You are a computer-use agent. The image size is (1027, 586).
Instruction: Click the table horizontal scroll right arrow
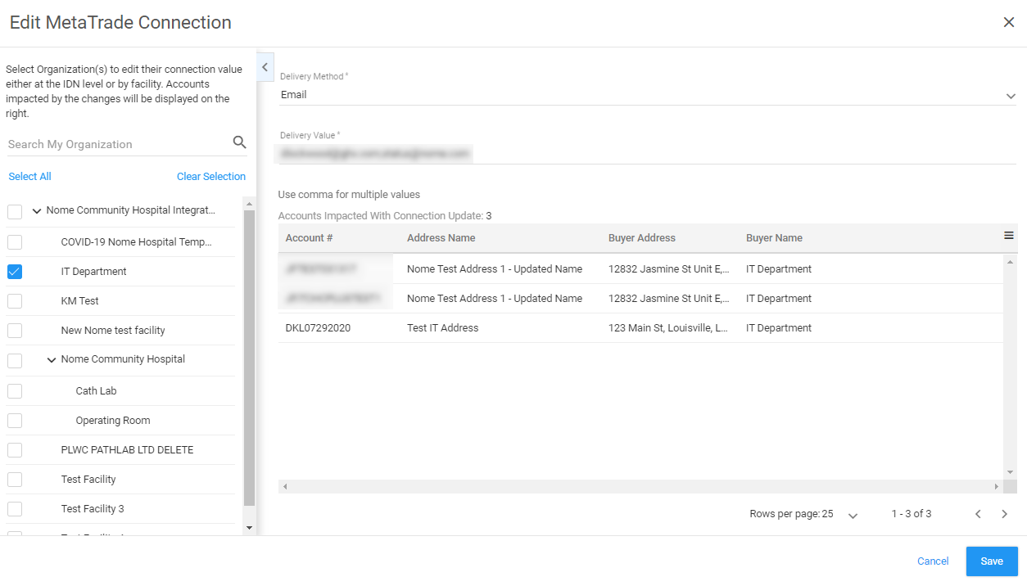point(997,486)
